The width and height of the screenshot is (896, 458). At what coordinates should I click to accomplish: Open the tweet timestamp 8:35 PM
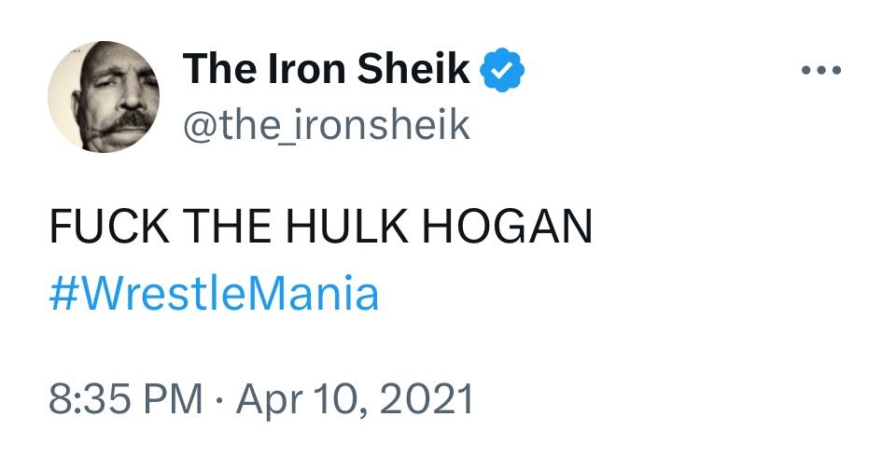coord(125,401)
